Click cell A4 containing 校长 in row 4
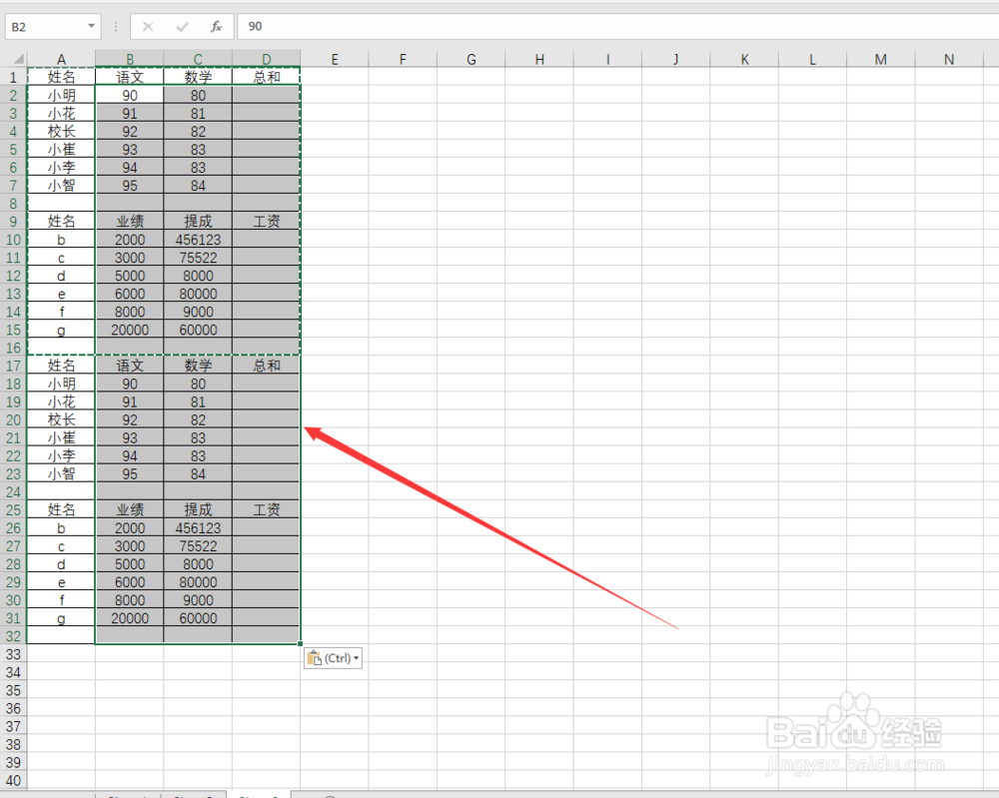The width and height of the screenshot is (999, 798). [x=61, y=131]
